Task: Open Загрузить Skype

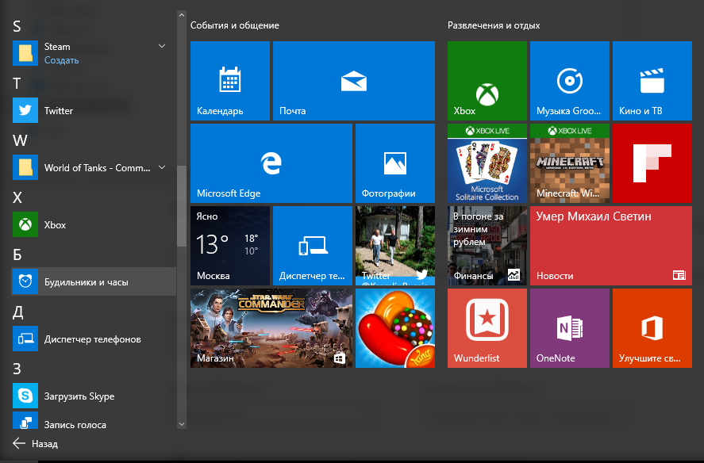Action: (x=94, y=396)
